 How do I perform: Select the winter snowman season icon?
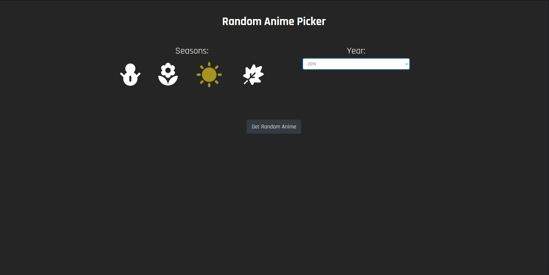tap(130, 75)
